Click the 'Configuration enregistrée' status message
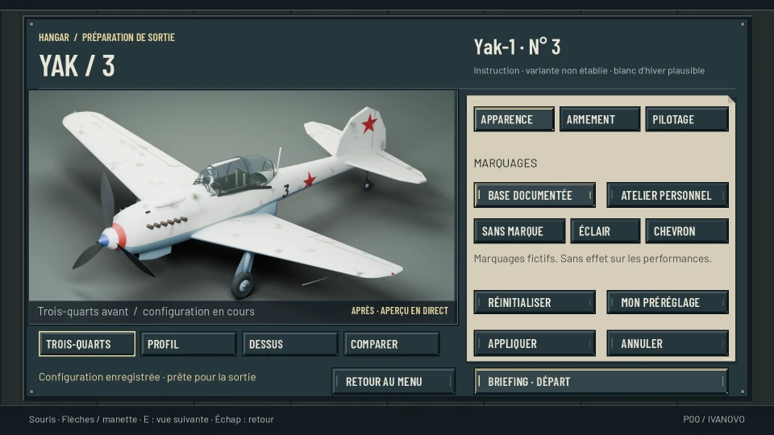Viewport: 774px width, 435px height. coord(147,377)
